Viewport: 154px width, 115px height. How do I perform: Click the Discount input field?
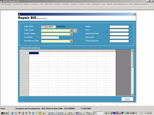point(119,38)
